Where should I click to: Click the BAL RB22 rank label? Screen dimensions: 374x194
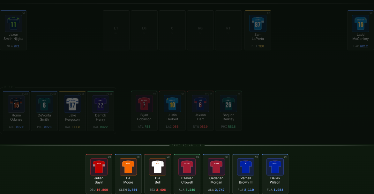(x=101, y=127)
